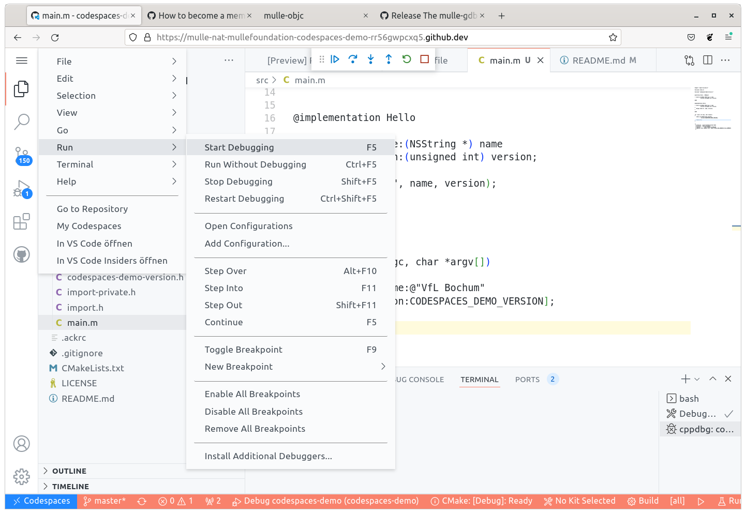Screen dimensions: 746x514
Task: Open the Extensions view
Action: point(22,222)
